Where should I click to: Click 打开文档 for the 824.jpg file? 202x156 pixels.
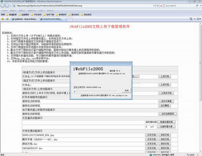[x=151, y=135]
